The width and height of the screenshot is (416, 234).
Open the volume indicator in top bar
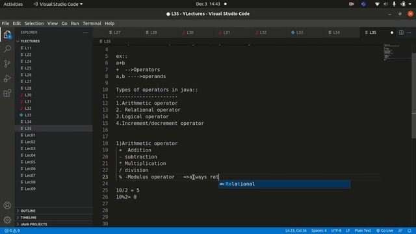385,4
